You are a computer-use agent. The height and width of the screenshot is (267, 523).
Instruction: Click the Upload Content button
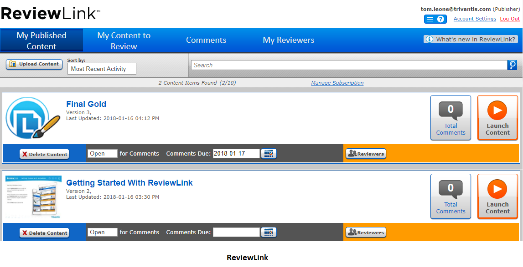[x=34, y=64]
